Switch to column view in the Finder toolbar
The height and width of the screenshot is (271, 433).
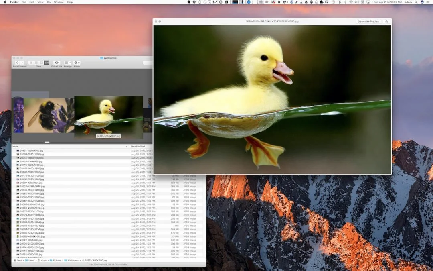(x=41, y=63)
